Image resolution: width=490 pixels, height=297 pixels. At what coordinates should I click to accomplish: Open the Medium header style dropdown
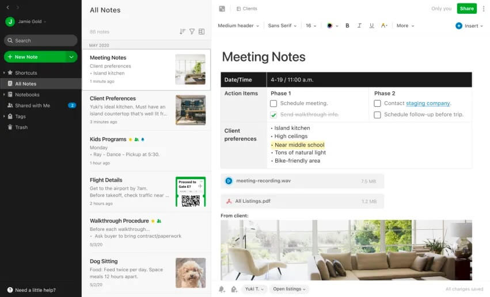click(x=238, y=26)
